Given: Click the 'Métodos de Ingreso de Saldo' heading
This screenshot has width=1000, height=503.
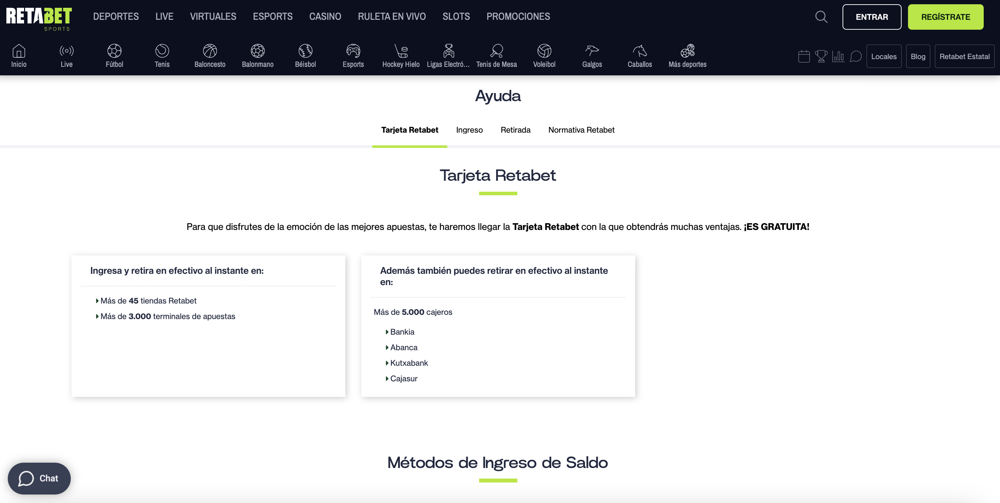Looking at the screenshot, I should pyautogui.click(x=498, y=462).
